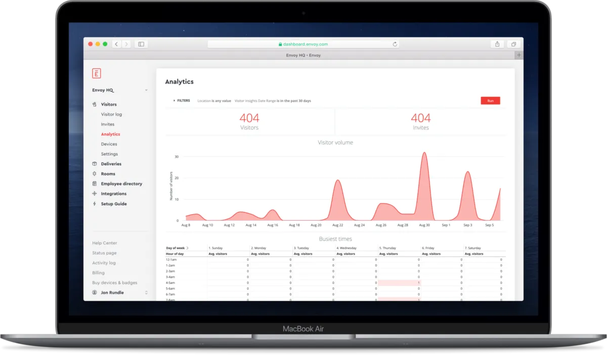Click the Integrations icon
The height and width of the screenshot is (355, 607).
click(x=95, y=194)
